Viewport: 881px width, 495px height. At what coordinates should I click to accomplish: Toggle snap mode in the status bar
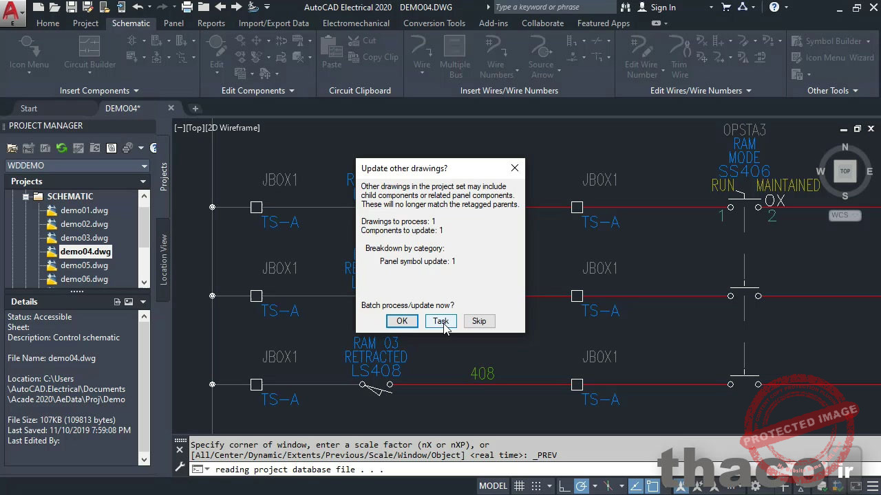[535, 485]
